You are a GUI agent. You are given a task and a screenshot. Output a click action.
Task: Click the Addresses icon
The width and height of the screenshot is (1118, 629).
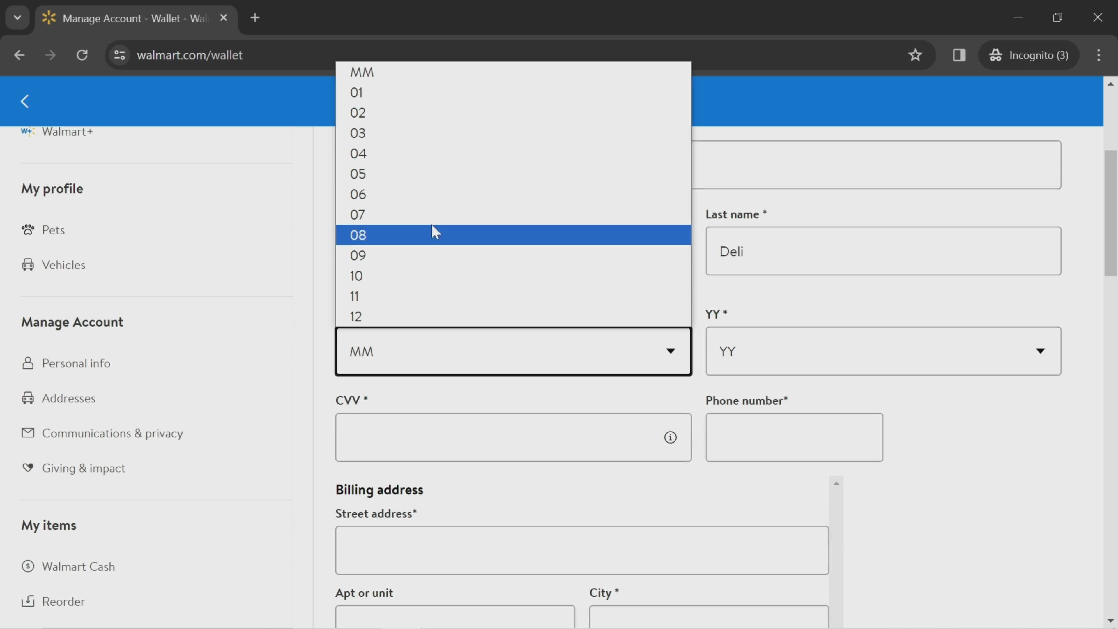click(28, 397)
